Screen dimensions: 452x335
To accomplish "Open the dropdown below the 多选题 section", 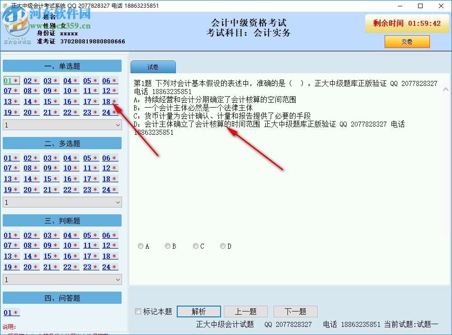I will [x=62, y=202].
